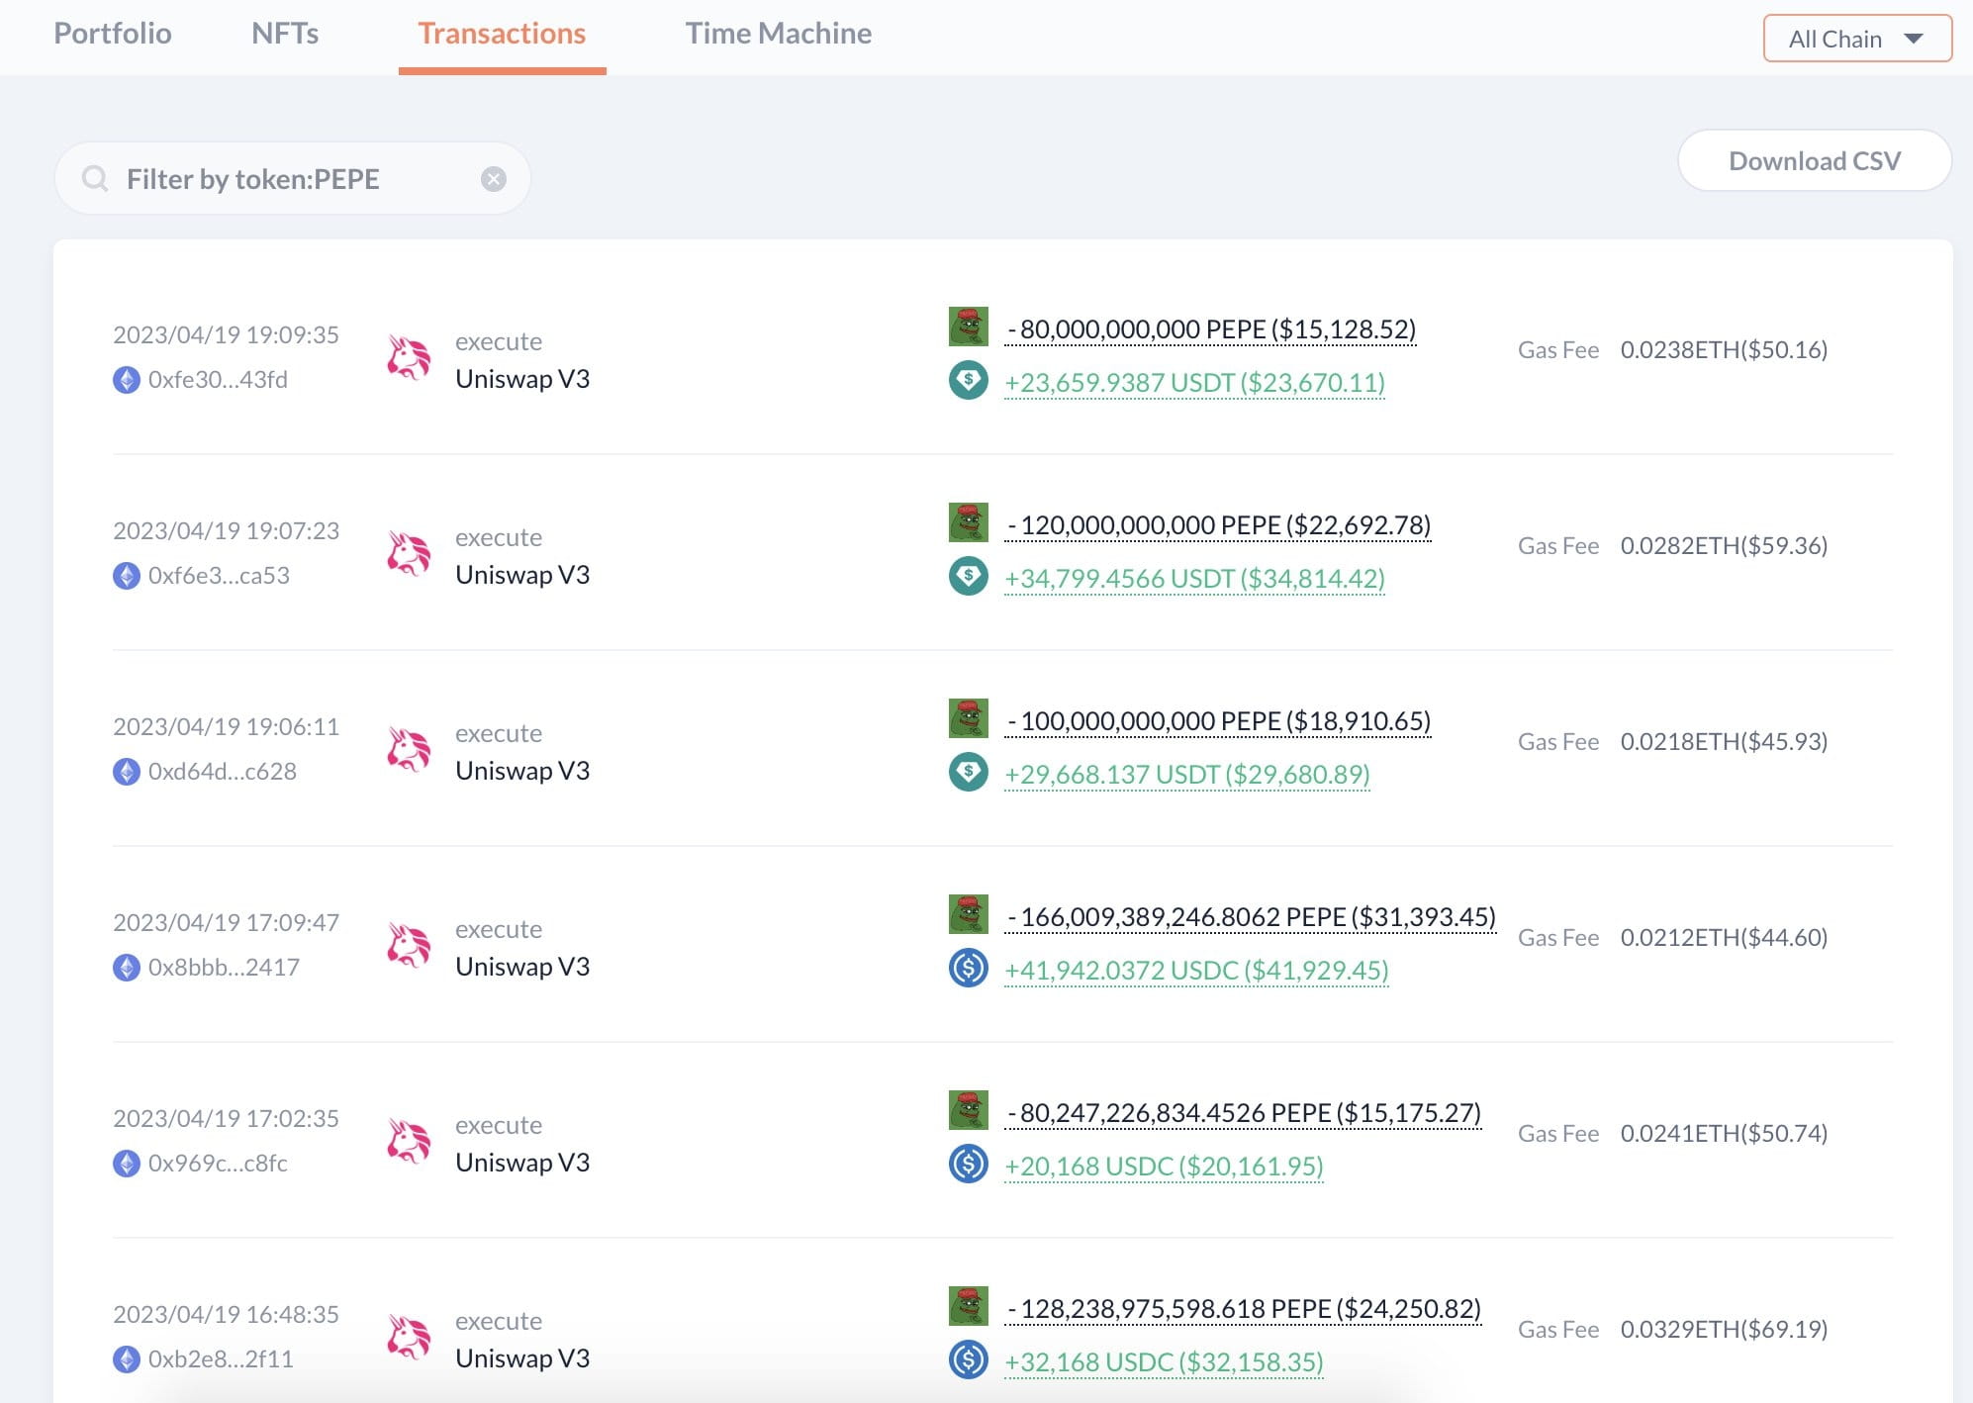Open the All Chain dropdown
1973x1403 pixels.
(1856, 39)
